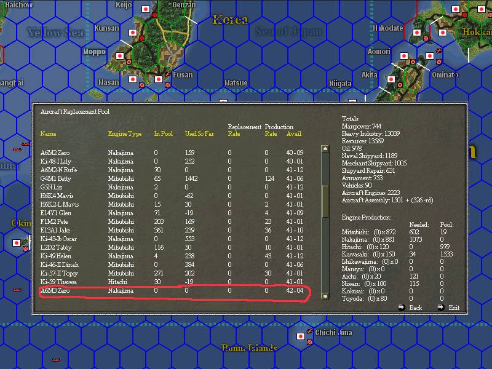Click the Matsue label on the map
Image resolution: width=492 pixels, height=369 pixels.
236,83
